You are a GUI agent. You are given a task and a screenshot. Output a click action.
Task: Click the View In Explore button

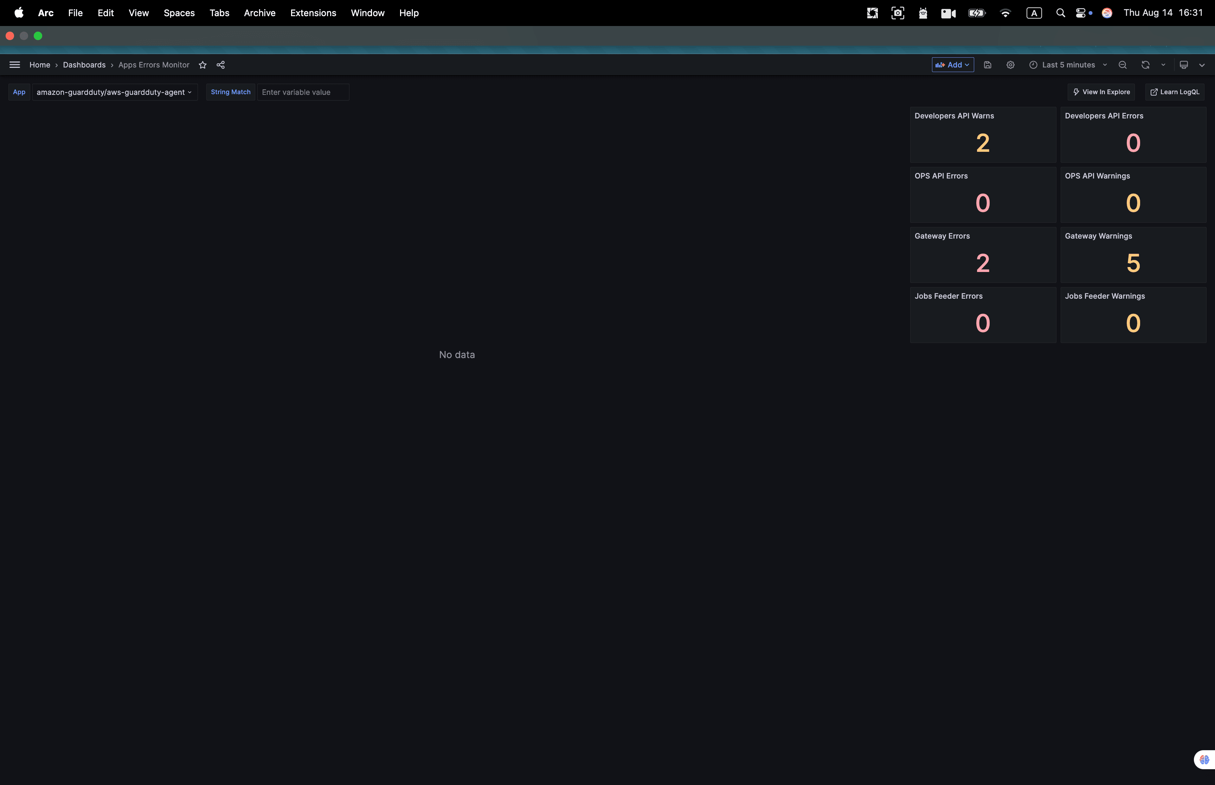1101,92
